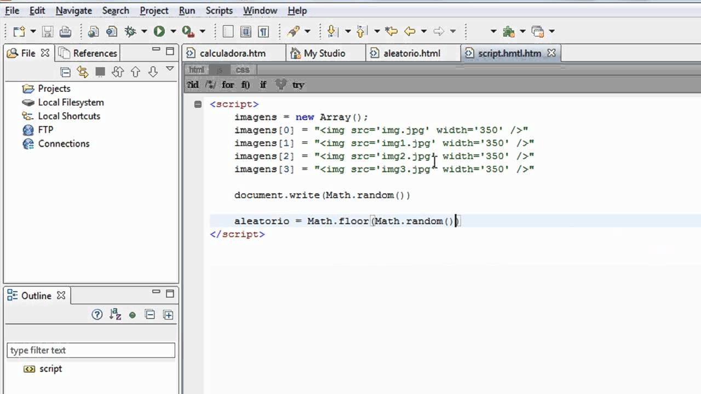Click the Previous Annotation up arrow icon
The height and width of the screenshot is (394, 701).
point(361,31)
